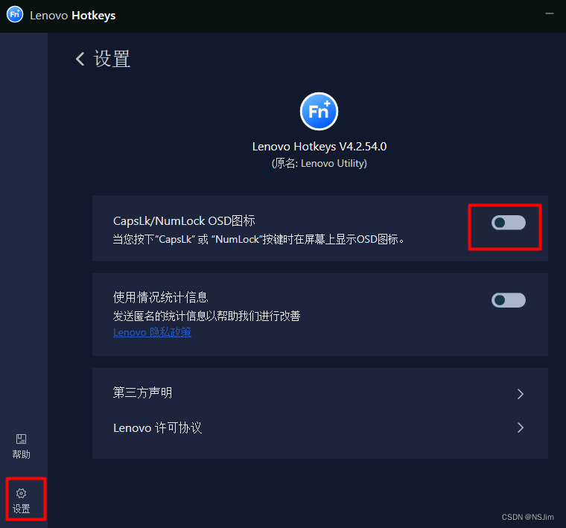Click the 设置 page title heading
Viewport: 566px width, 528px height.
coord(112,59)
